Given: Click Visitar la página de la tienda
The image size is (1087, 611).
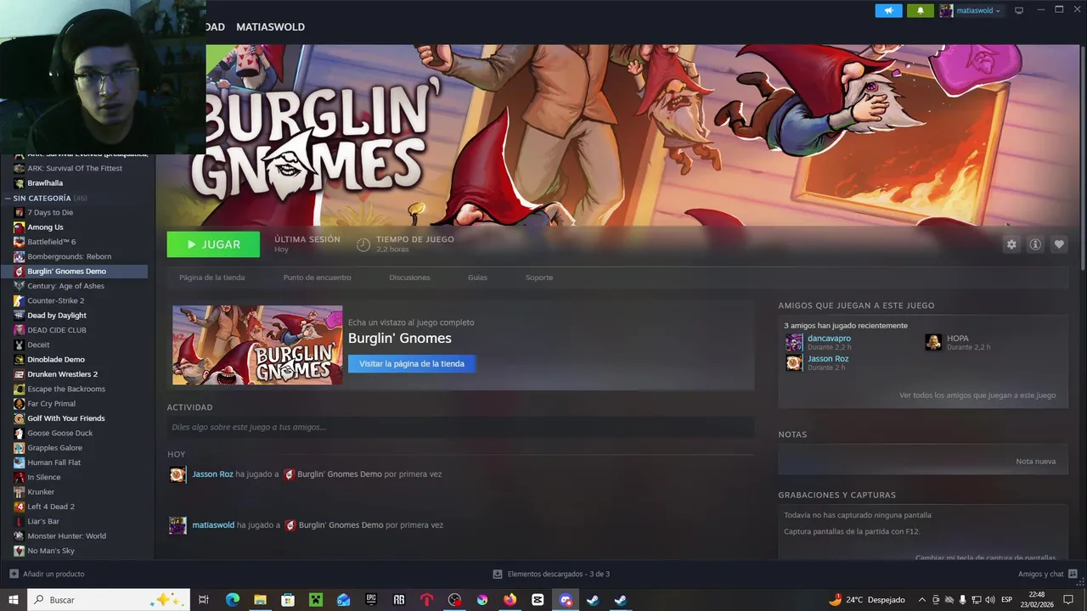Looking at the screenshot, I should tap(412, 364).
